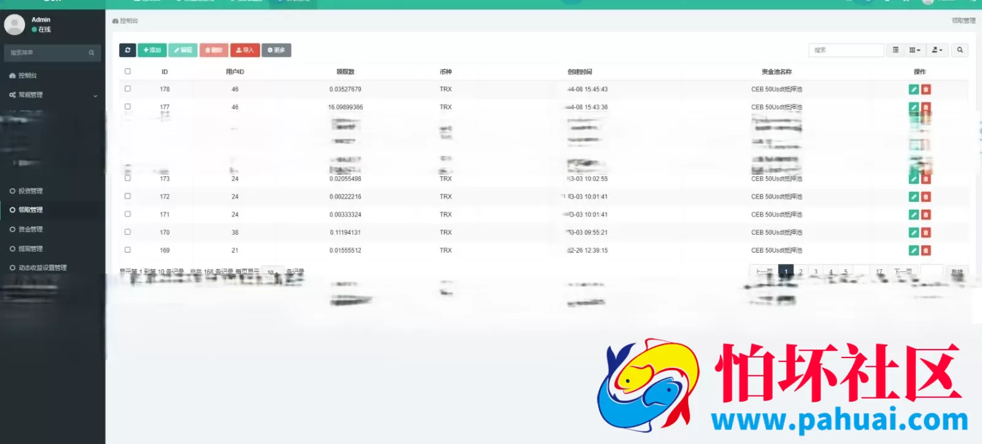Click the refresh table icon button
This screenshot has width=982, height=444.
[x=127, y=50]
